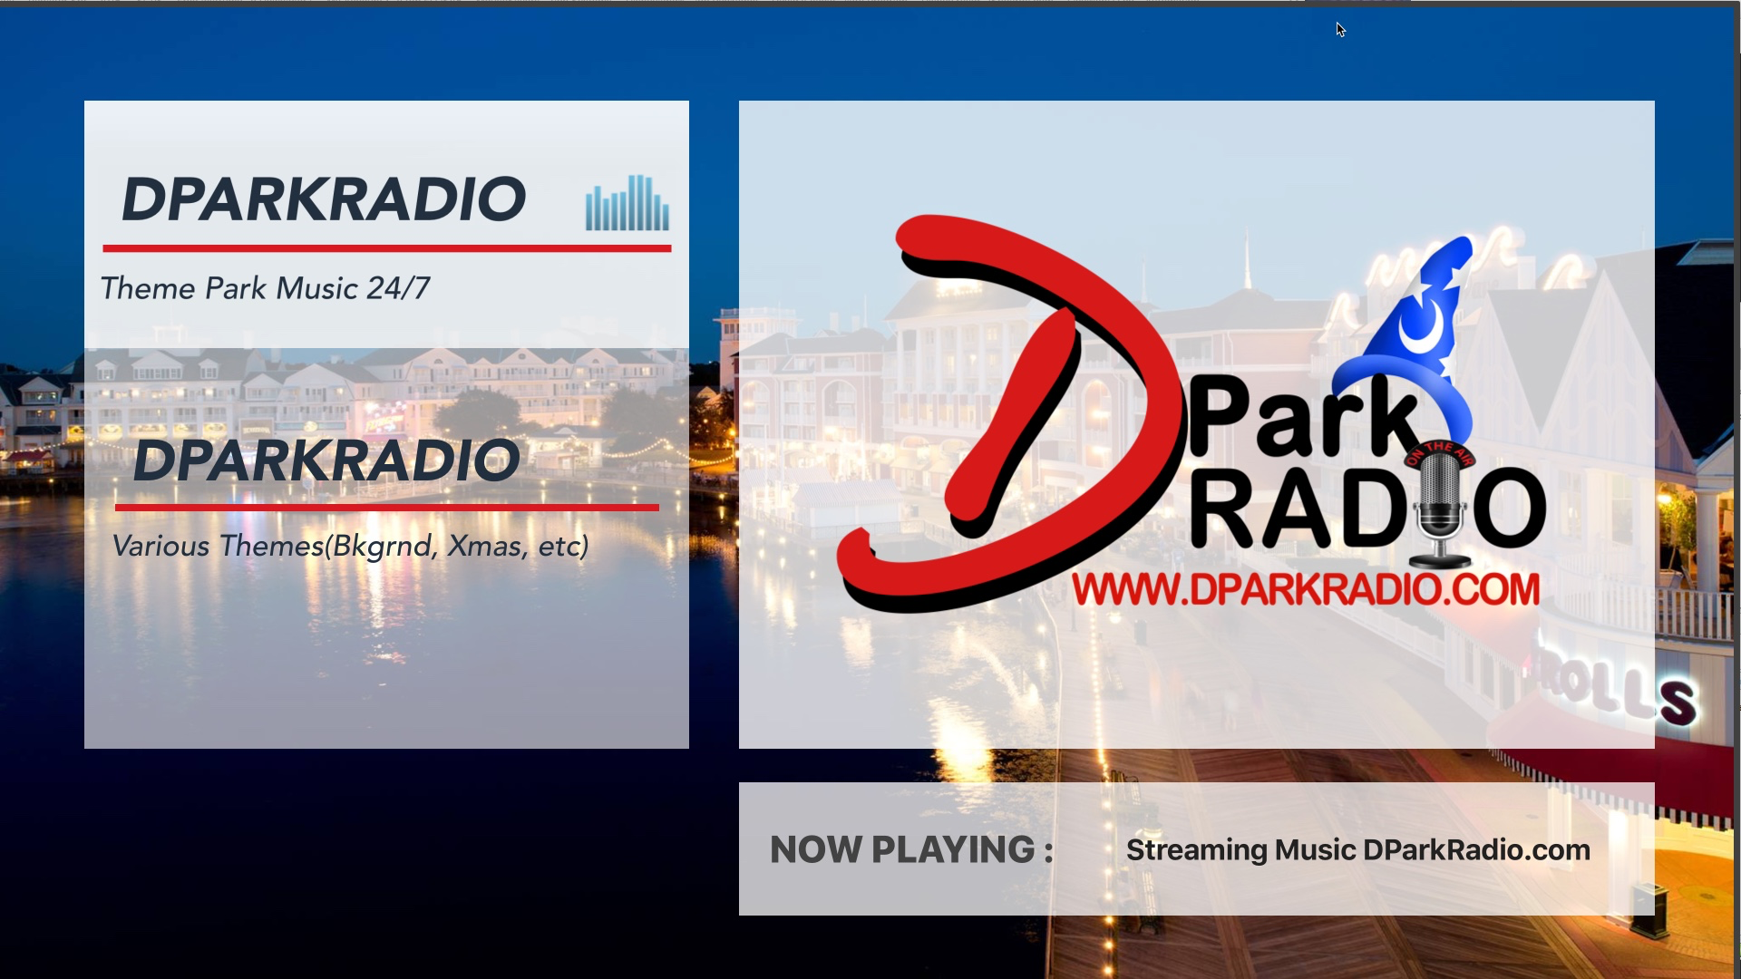Click 'Various Themes(Bkgrnd, Xmas, etc)' subtitle
Viewport: 1741px width, 979px height.
[350, 547]
